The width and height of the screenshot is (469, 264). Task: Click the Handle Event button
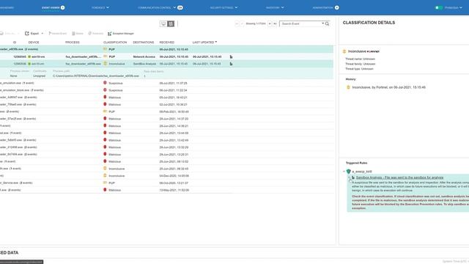(x=57, y=34)
